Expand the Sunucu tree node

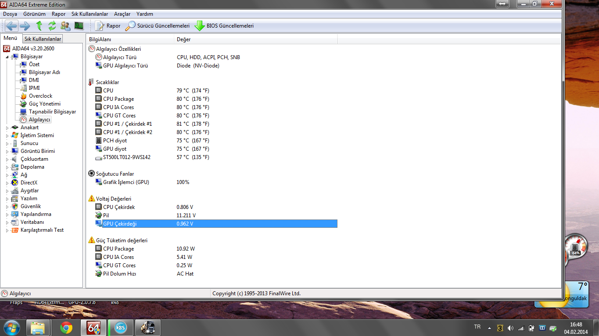click(7, 144)
